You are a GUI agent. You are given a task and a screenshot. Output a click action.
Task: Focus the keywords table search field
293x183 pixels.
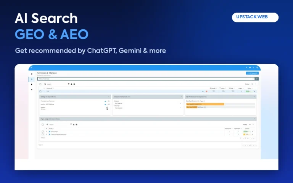[x=55, y=84]
